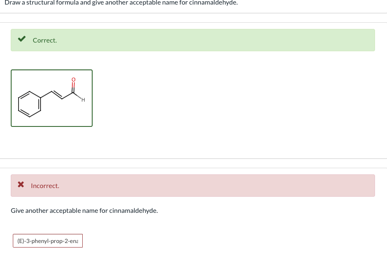Click the text Incorrect next to the X
Image resolution: width=387 pixels, height=262 pixels.
point(45,186)
